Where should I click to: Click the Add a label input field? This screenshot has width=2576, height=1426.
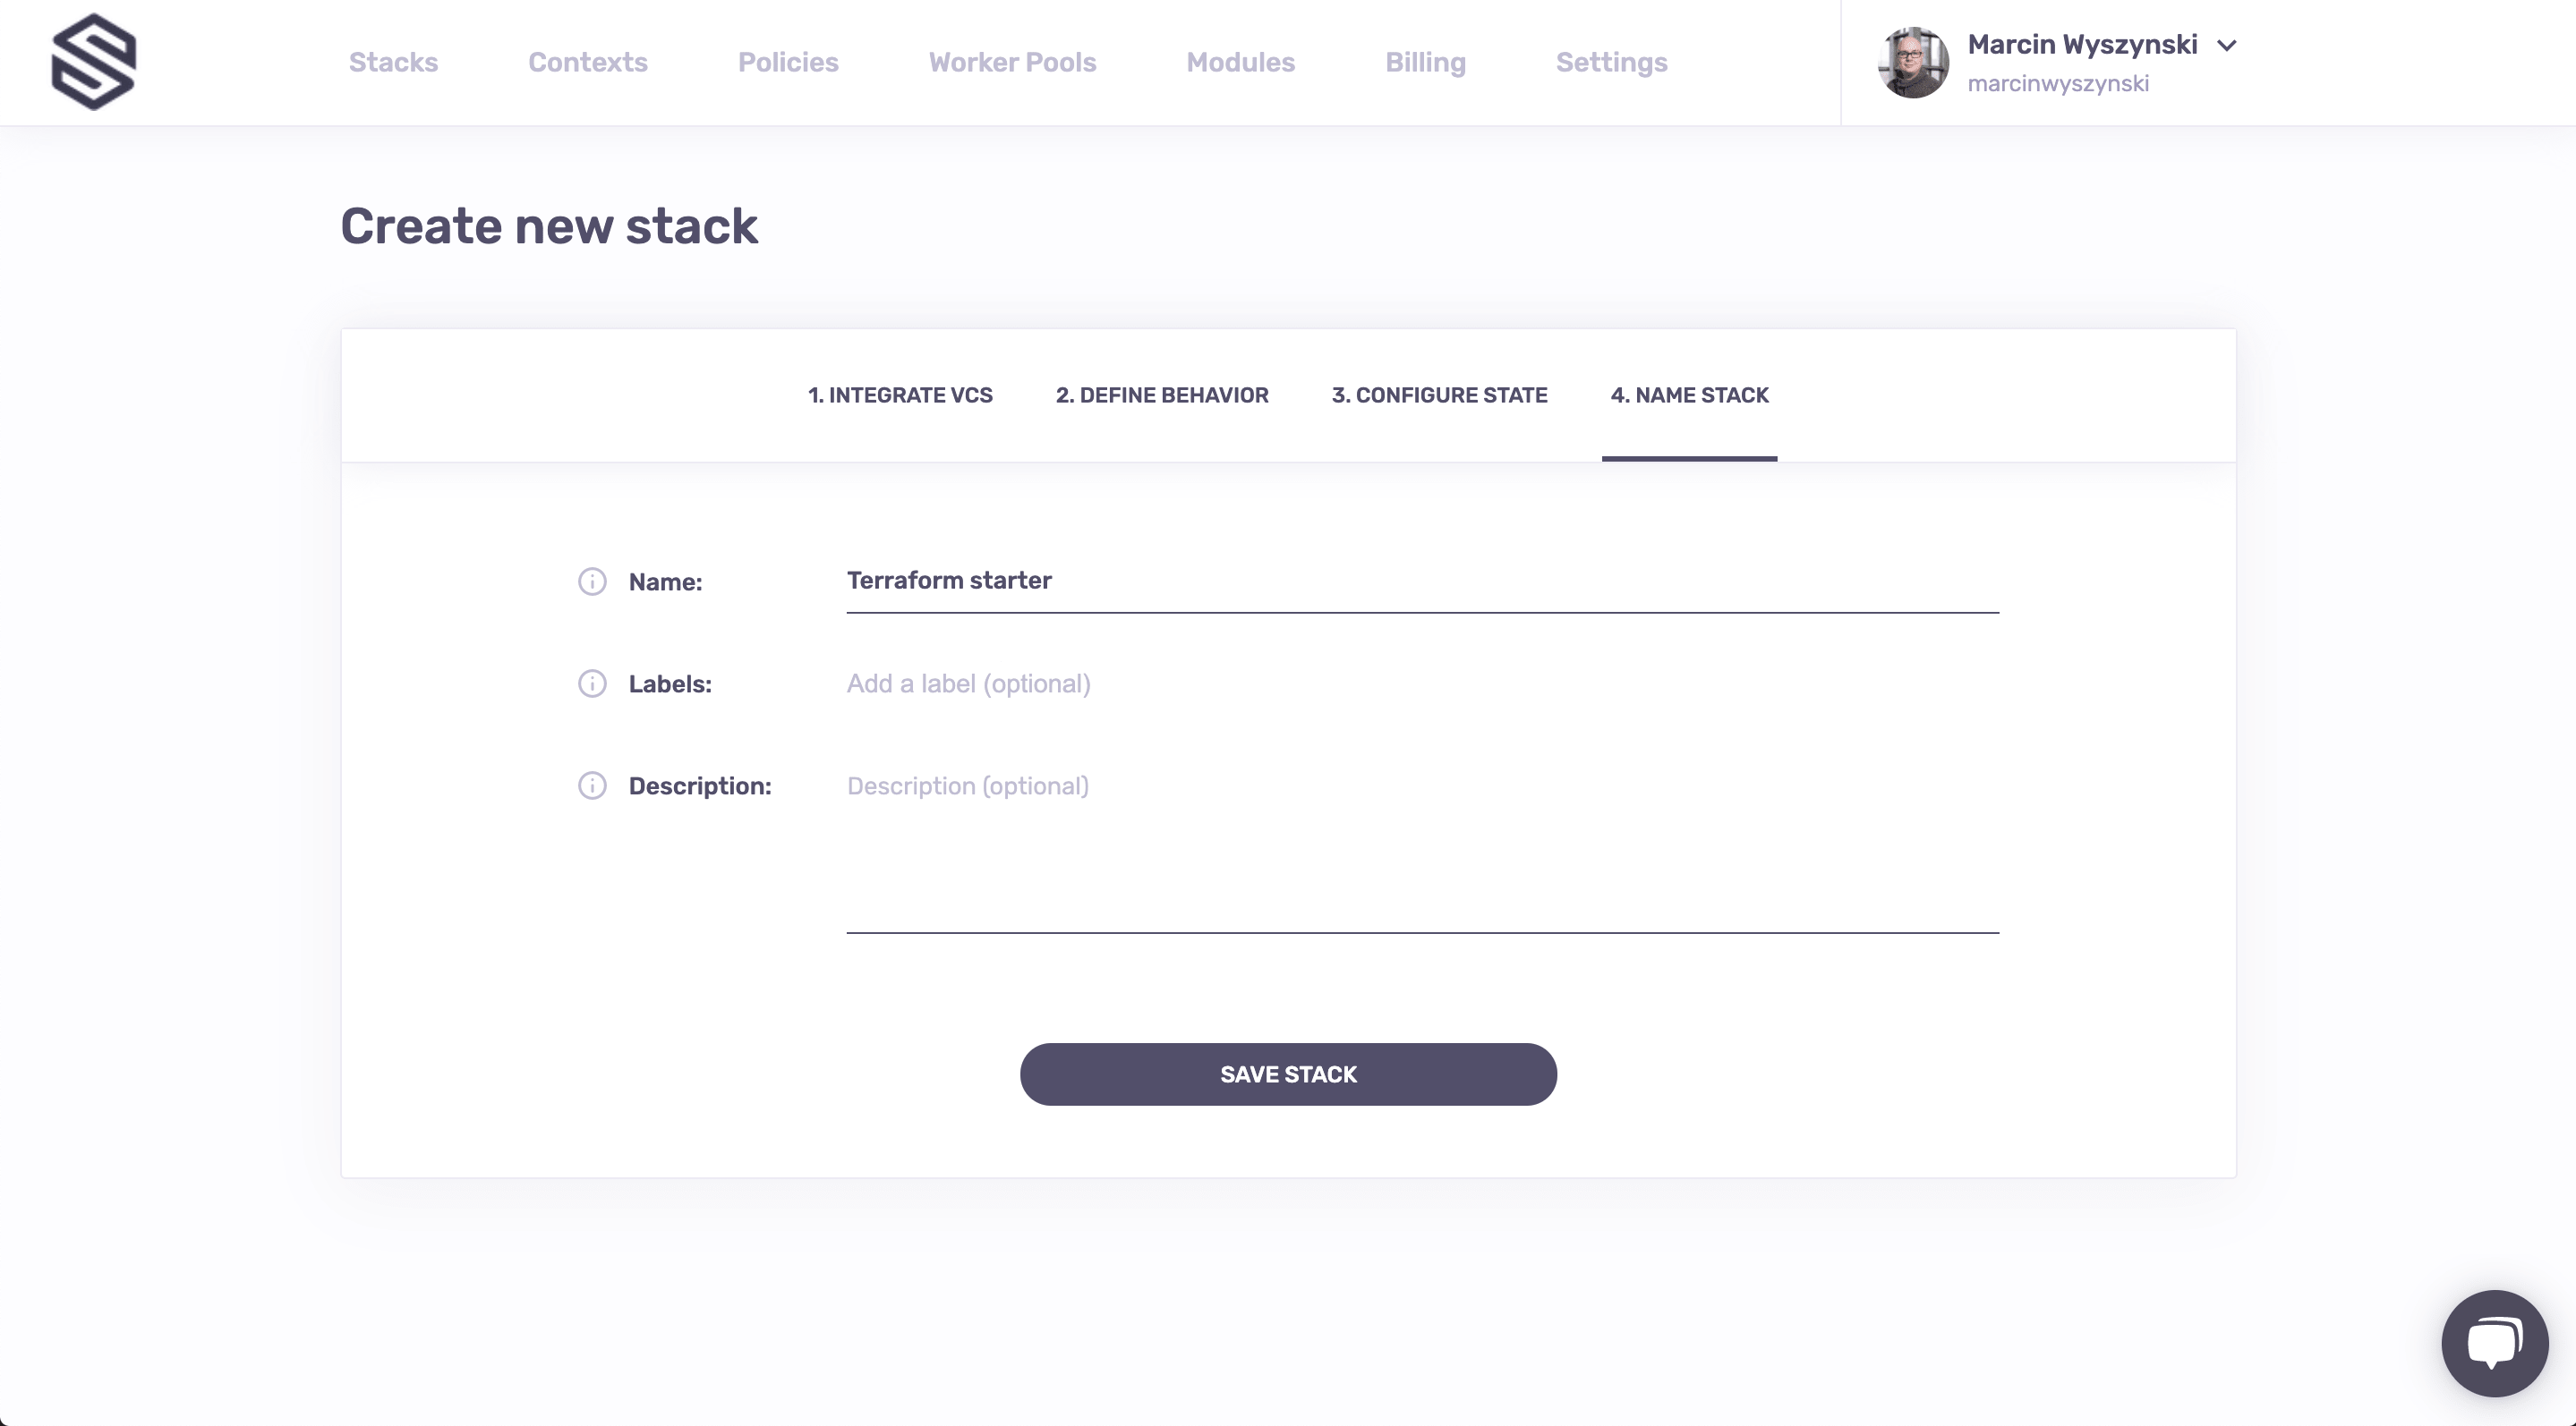[x=1421, y=684]
